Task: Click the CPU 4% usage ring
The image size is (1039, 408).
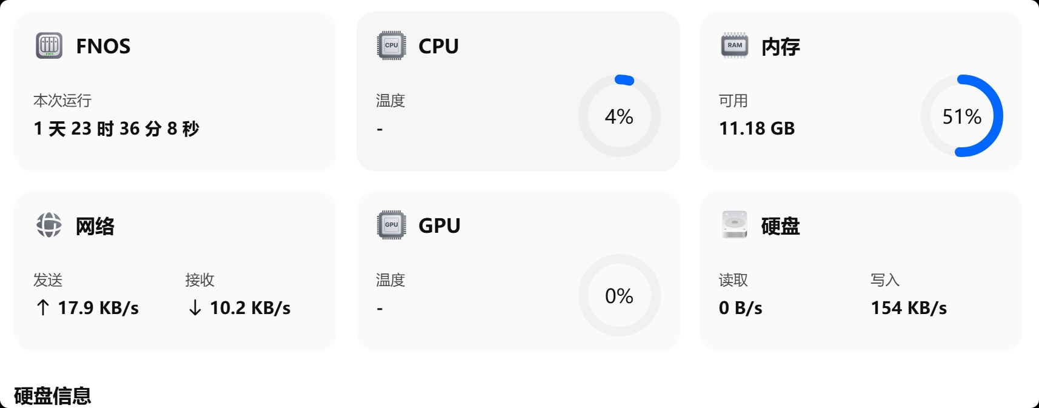Action: click(x=619, y=116)
